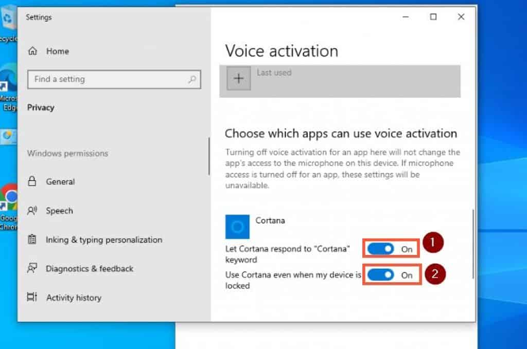Click the Last used label
This screenshot has width=527, height=349.
click(274, 72)
